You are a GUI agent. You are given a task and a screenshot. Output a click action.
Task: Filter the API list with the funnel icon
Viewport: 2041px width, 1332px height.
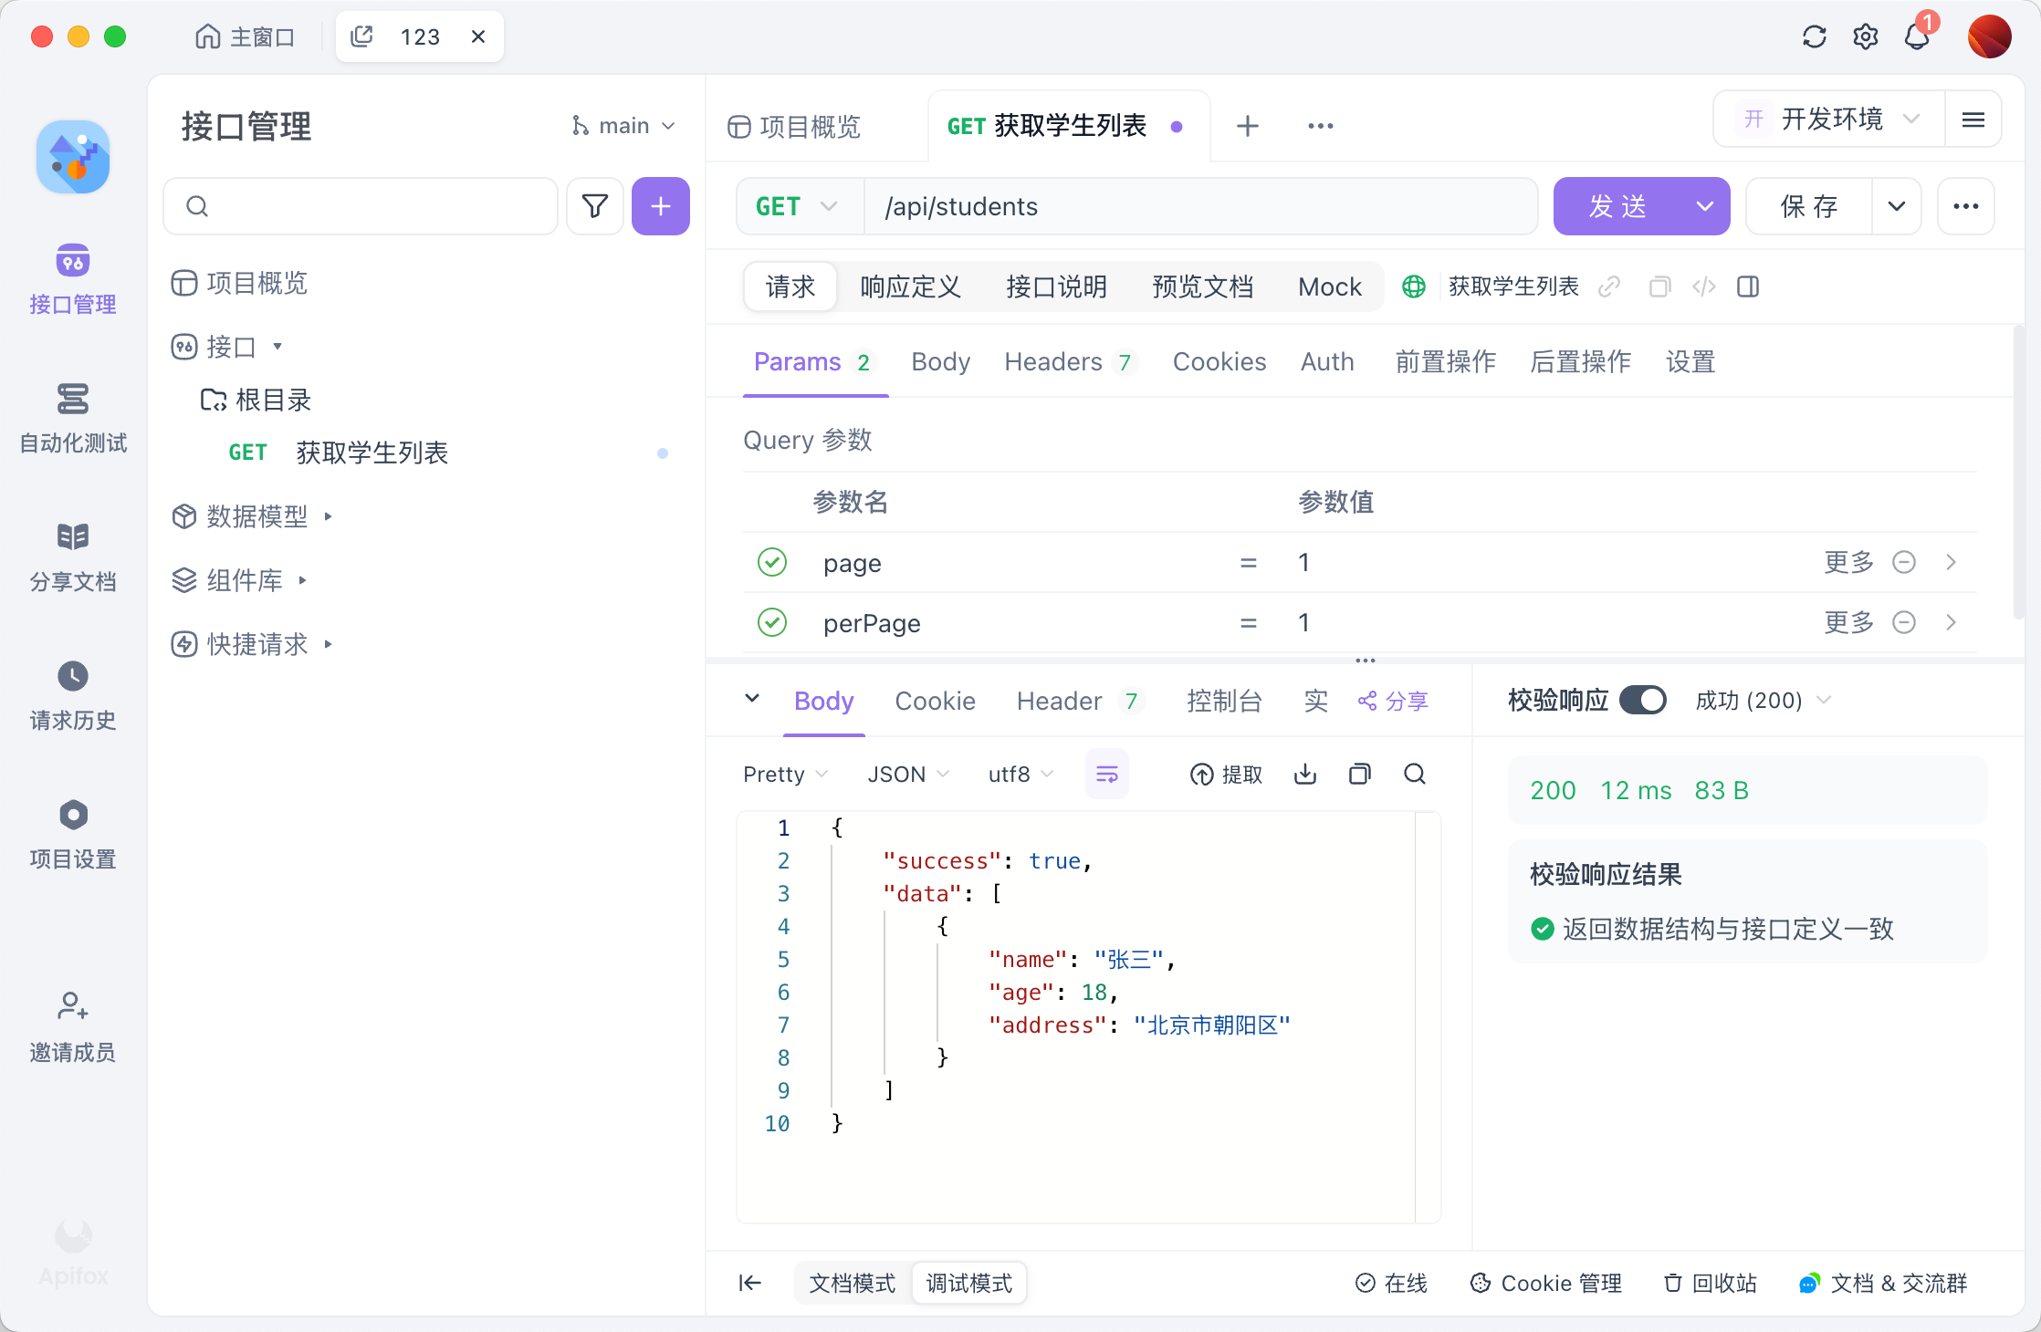point(594,206)
